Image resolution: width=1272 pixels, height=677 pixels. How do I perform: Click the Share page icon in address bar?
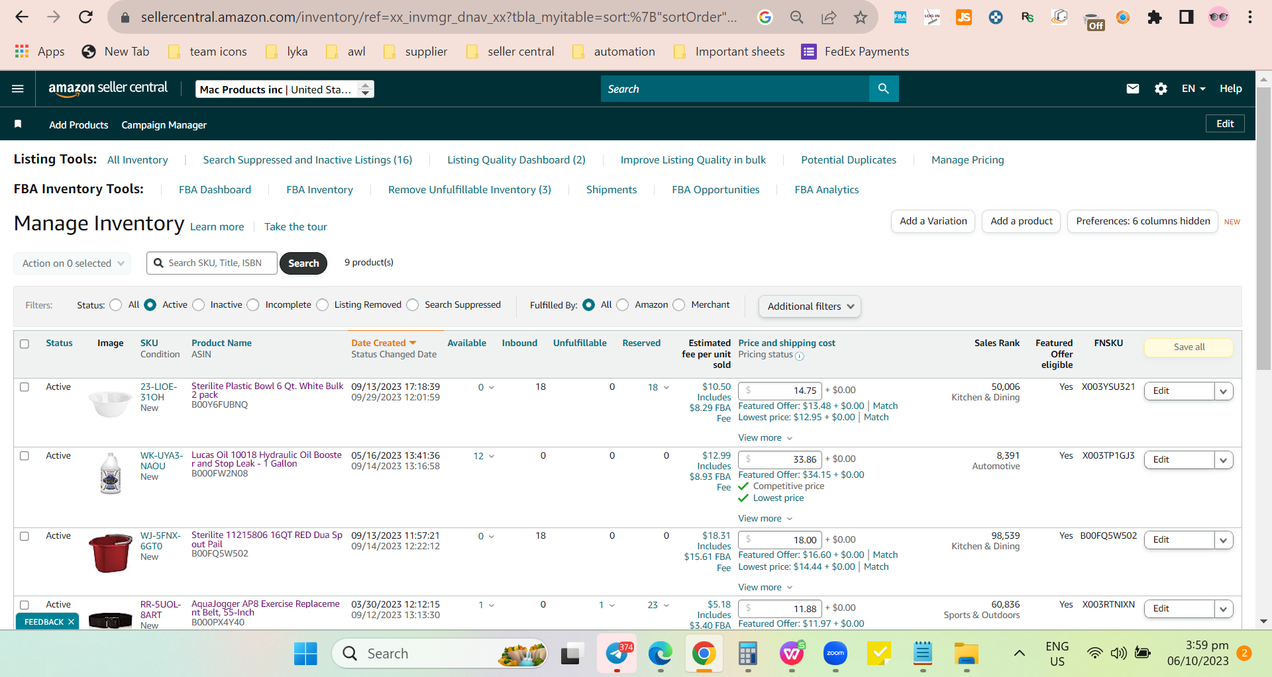pyautogui.click(x=829, y=17)
